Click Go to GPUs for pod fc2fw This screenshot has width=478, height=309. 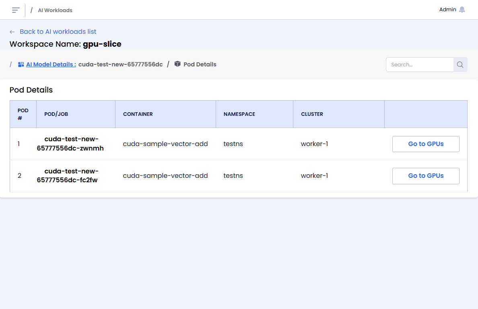pos(426,176)
